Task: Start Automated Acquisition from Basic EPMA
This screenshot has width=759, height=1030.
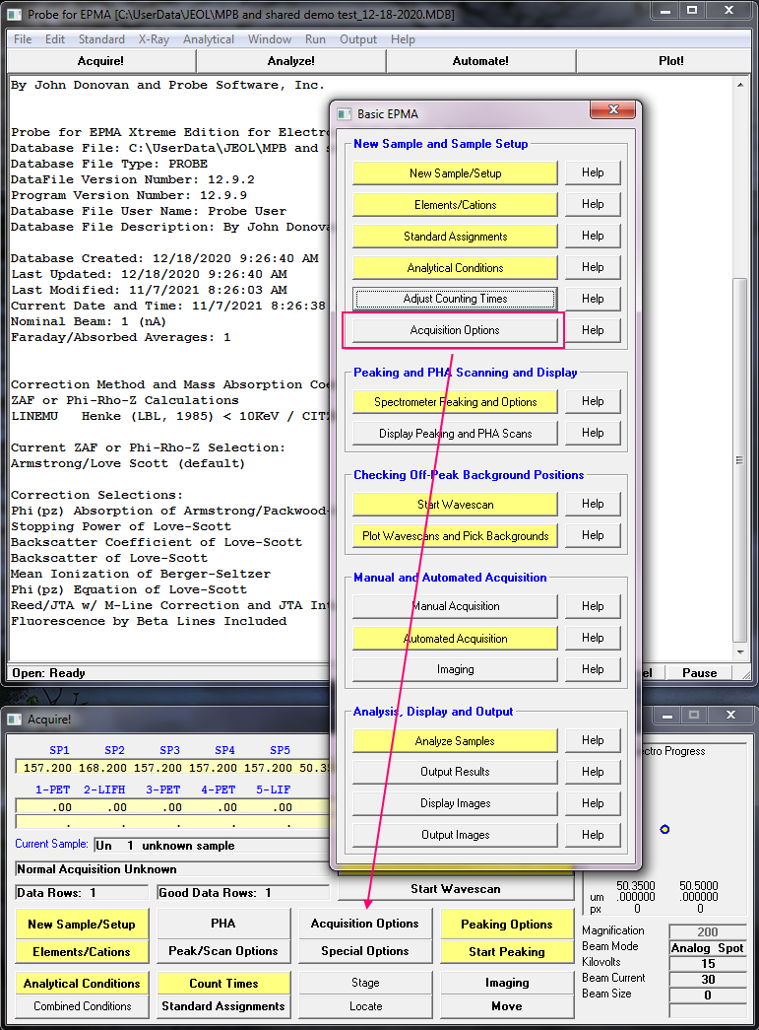Action: 455,638
